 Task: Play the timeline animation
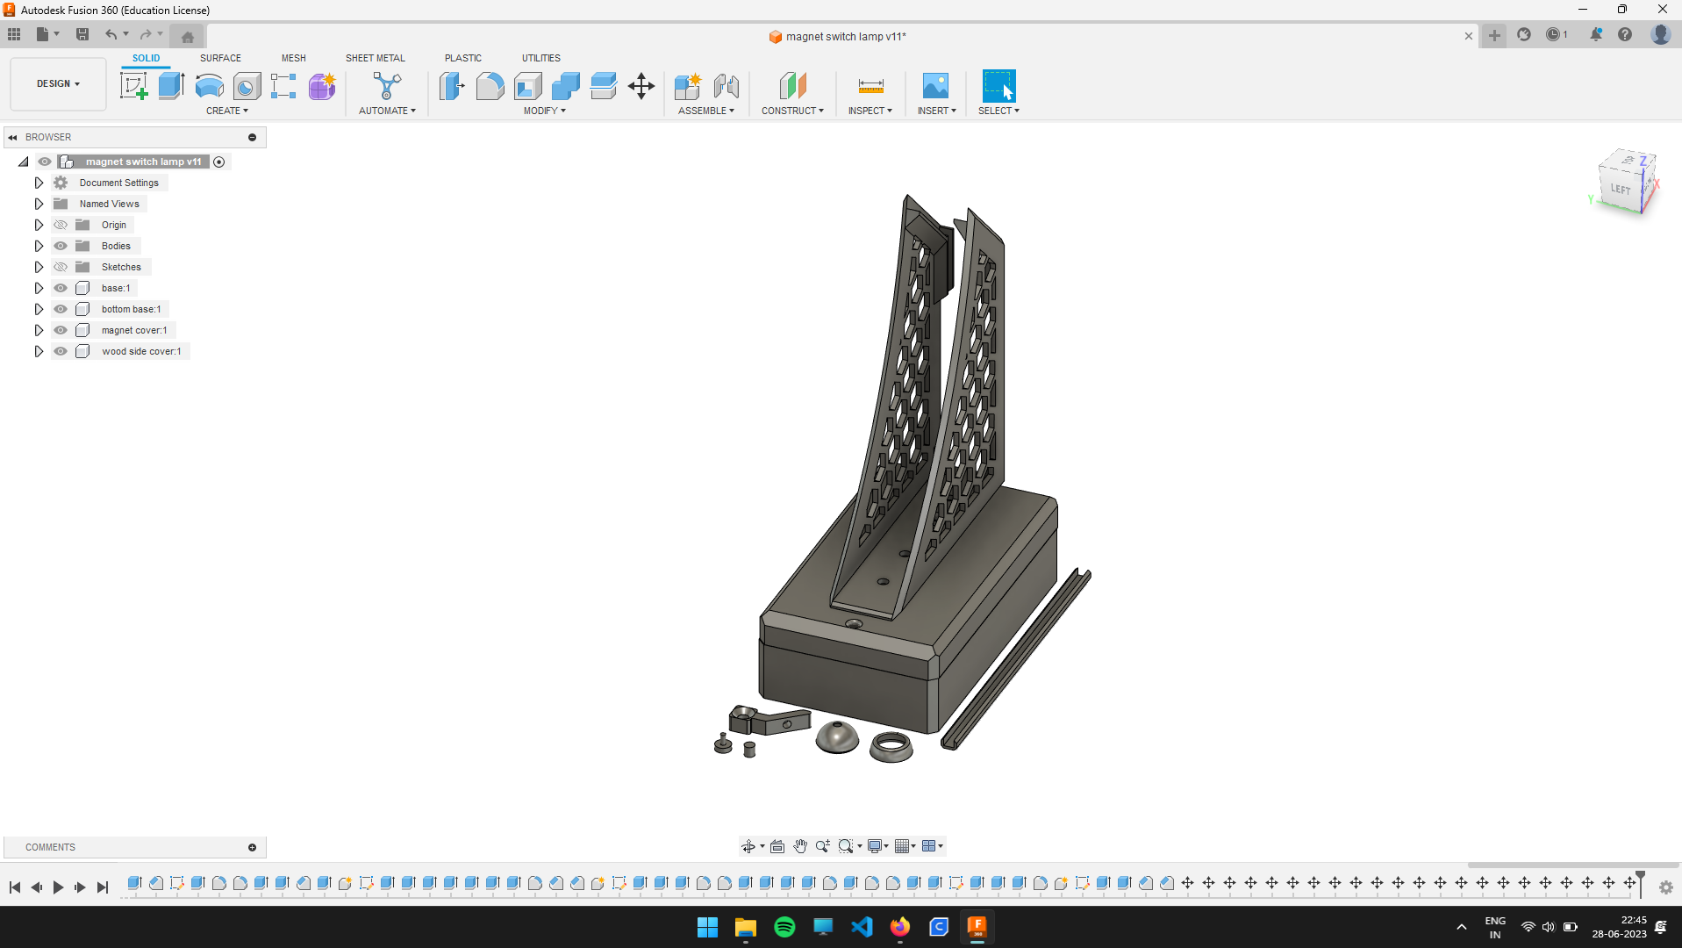58,887
